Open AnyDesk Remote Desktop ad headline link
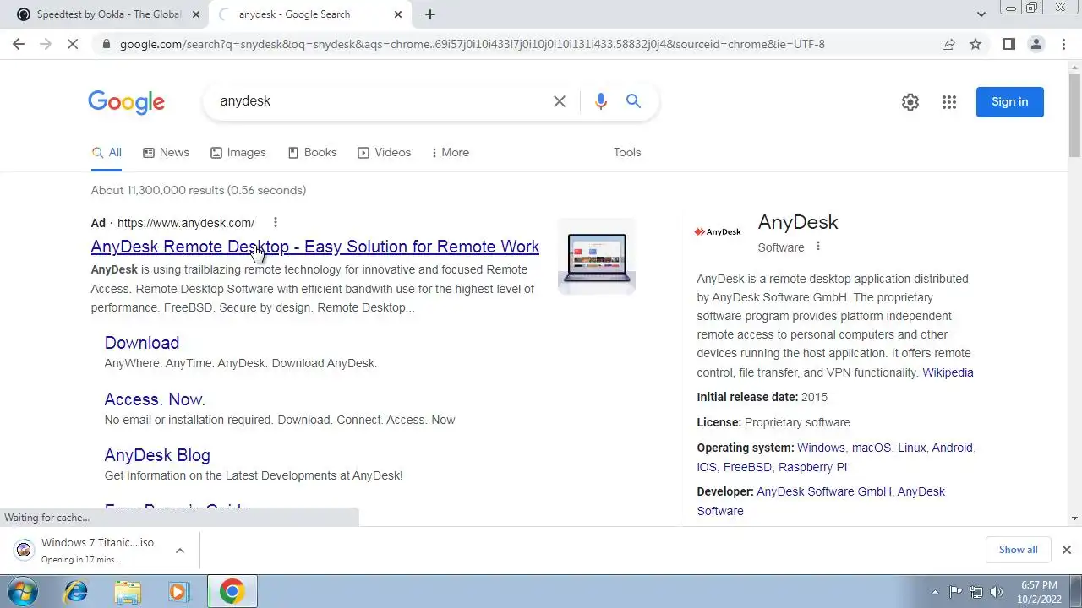Viewport: 1082px width, 608px height. 314,247
